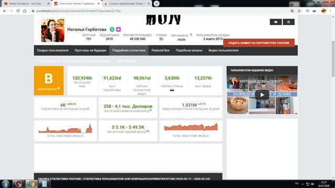Open the channel's Instagram icon button

coord(288,22)
